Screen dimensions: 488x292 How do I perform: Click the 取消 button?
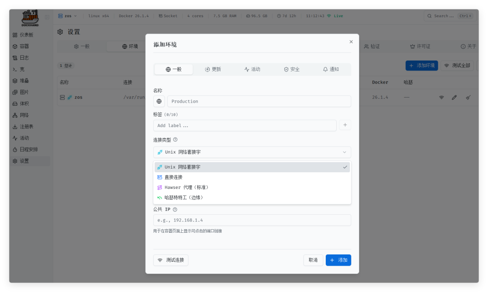click(x=313, y=260)
